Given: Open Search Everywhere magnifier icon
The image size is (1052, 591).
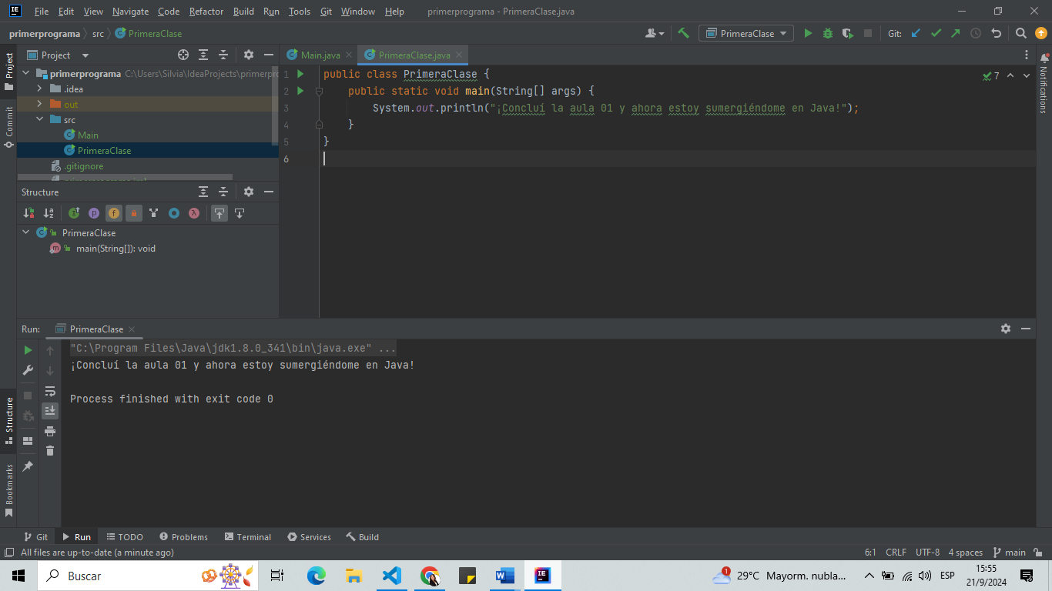Looking at the screenshot, I should (1020, 33).
